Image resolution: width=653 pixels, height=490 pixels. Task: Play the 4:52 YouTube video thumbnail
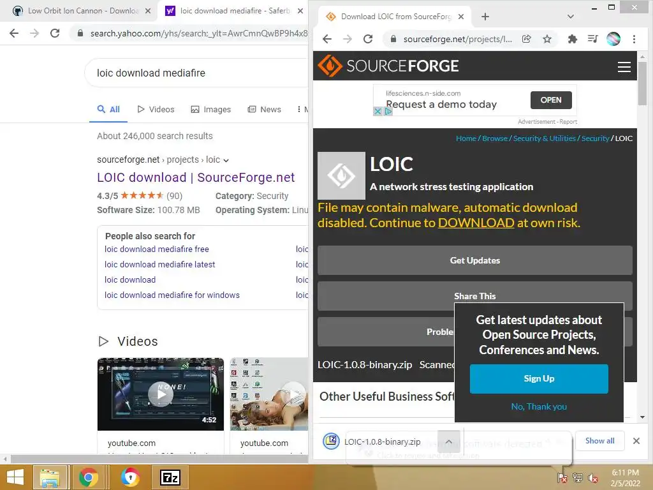coord(160,394)
